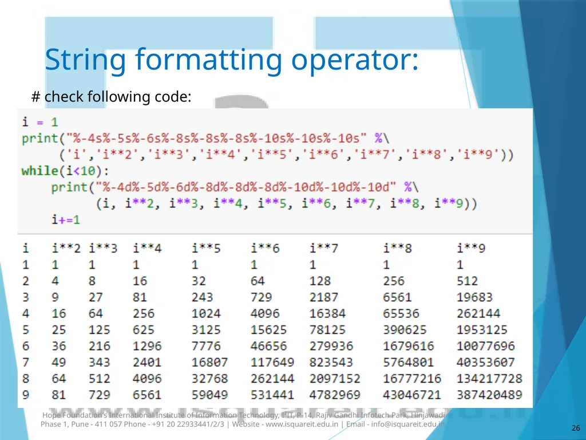Click the format string with '%-4d%-5d'

click(x=246, y=187)
